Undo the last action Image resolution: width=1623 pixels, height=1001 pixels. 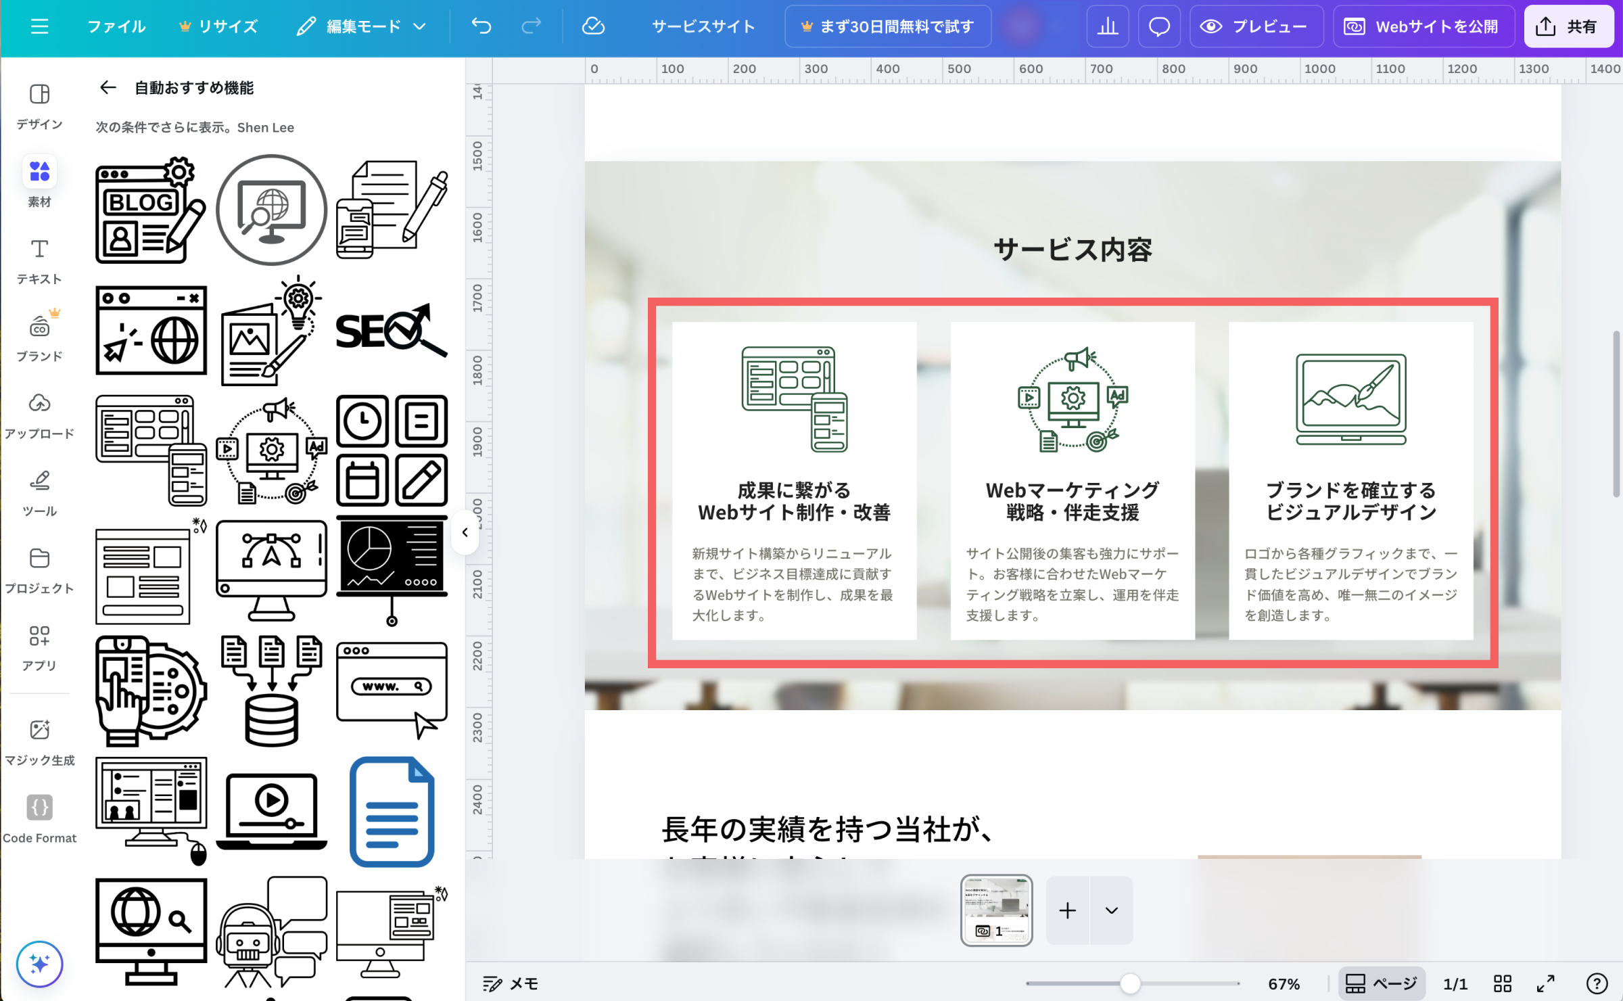pos(481,26)
